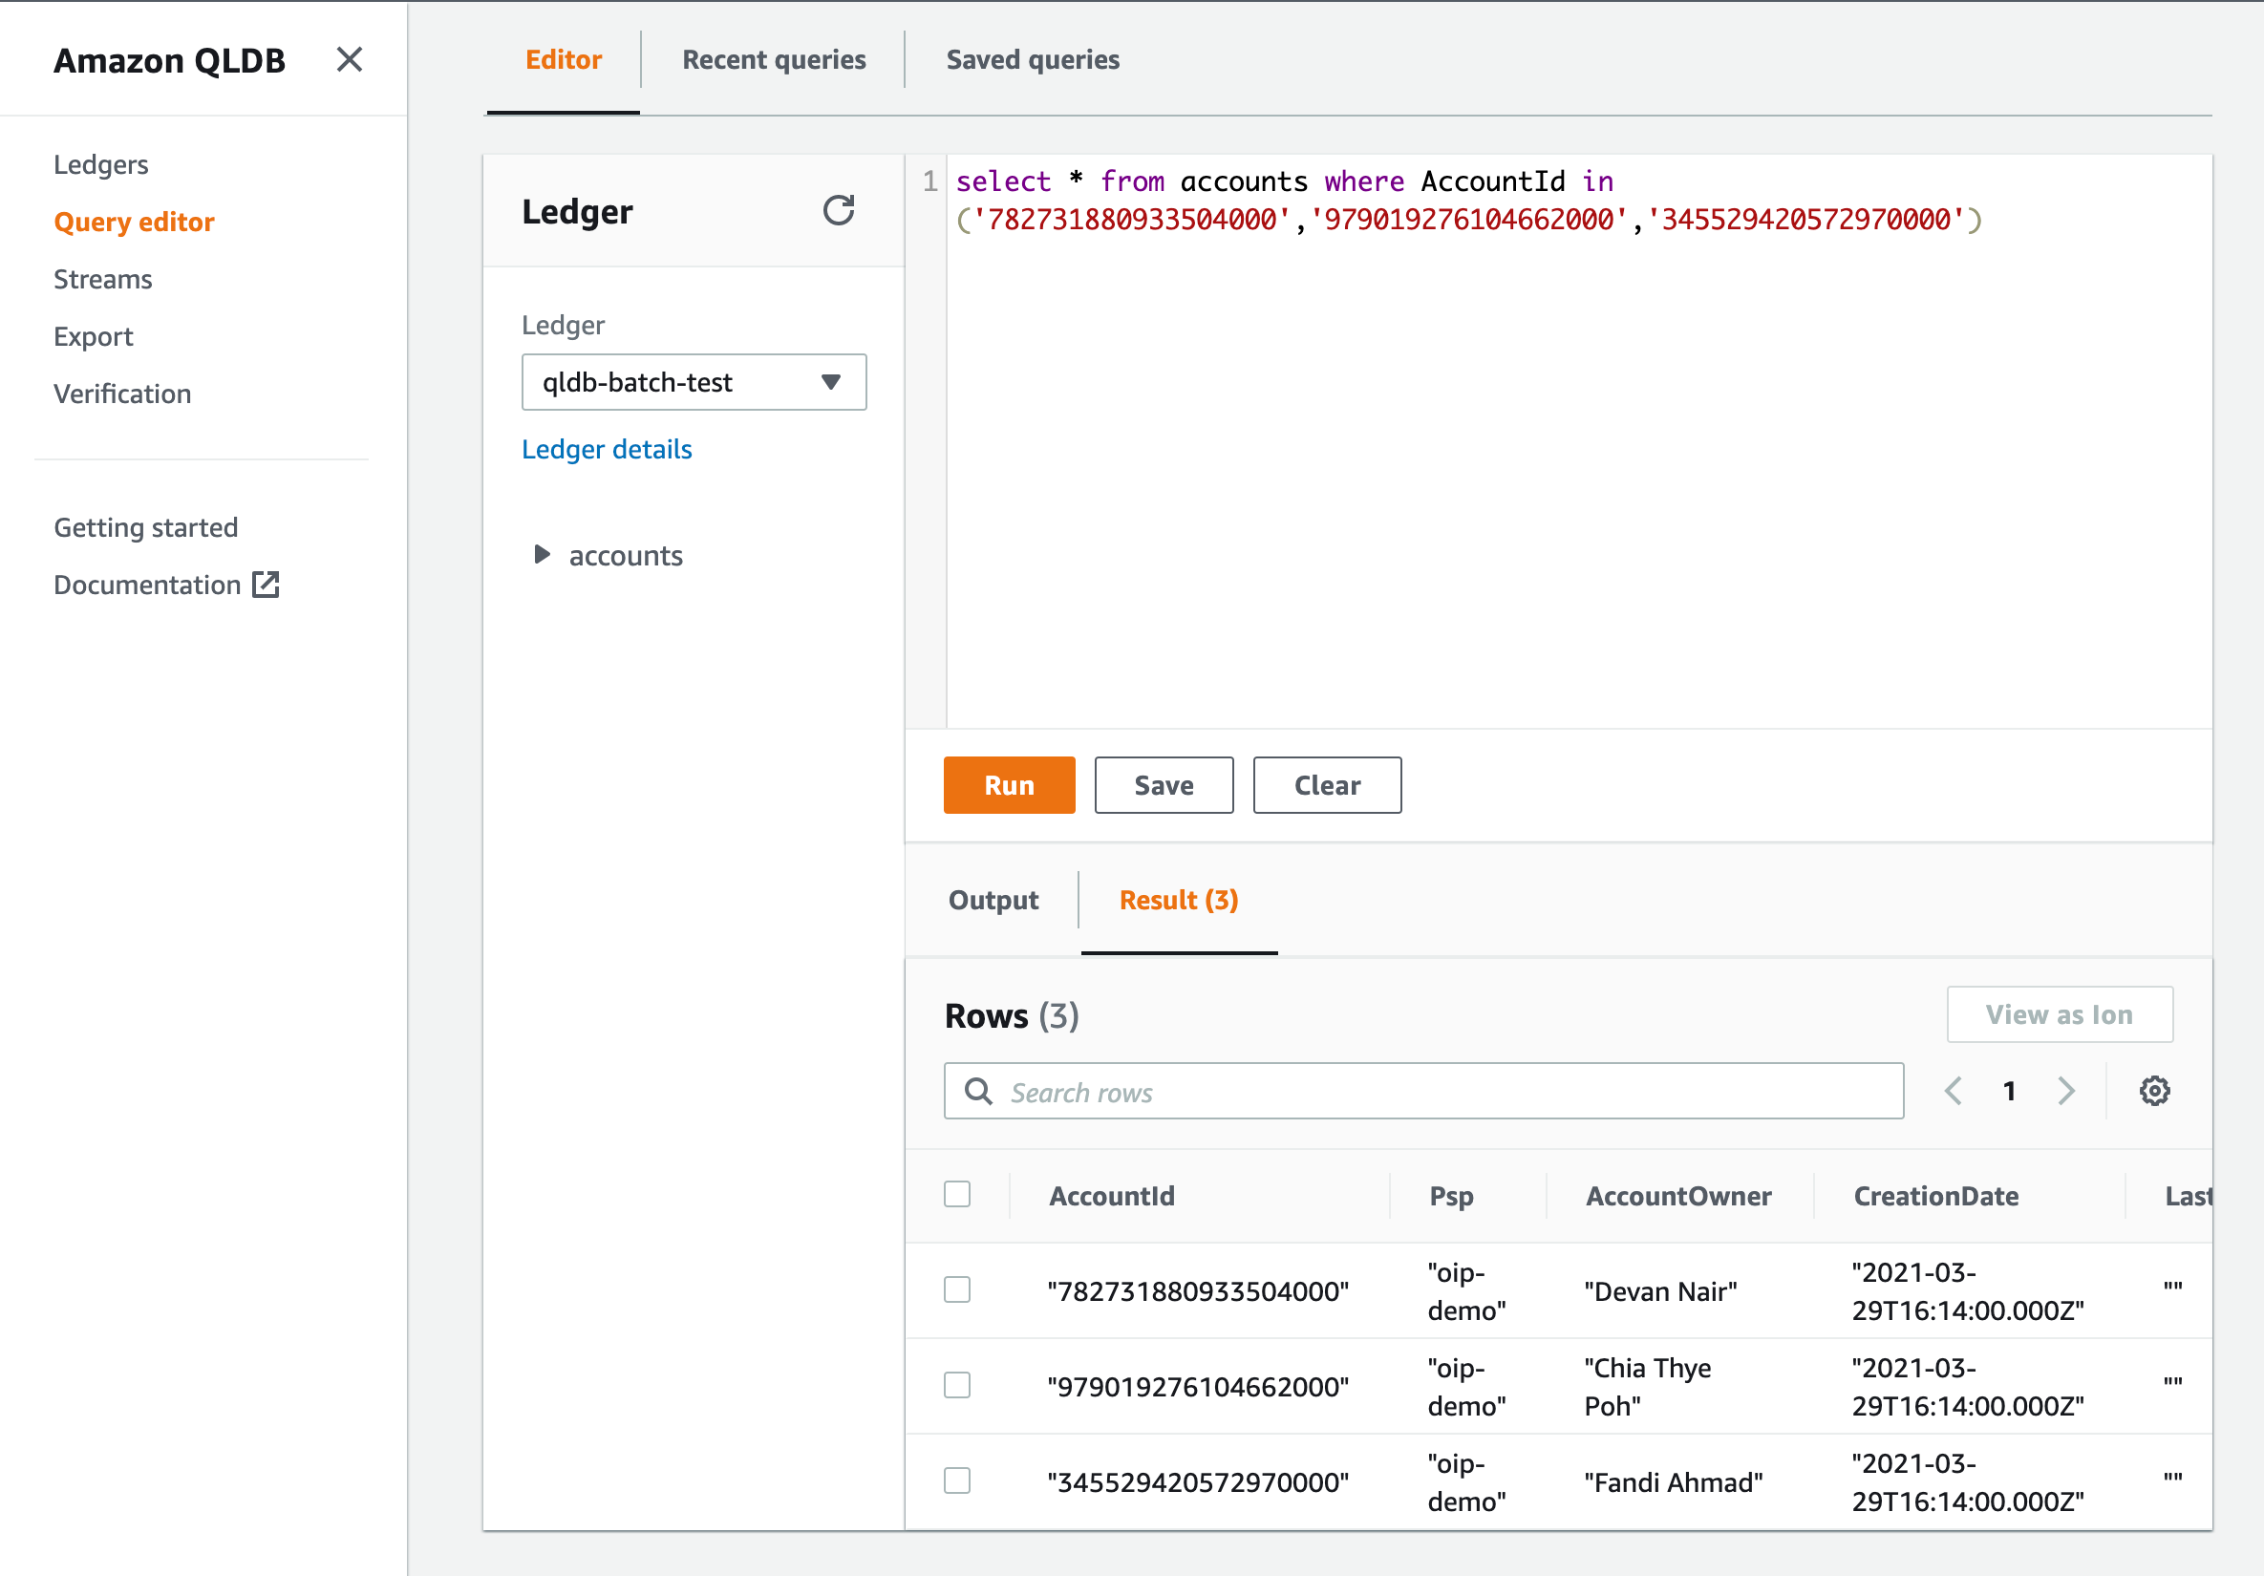Open Export in the sidebar
This screenshot has width=2264, height=1576.
tap(93, 336)
